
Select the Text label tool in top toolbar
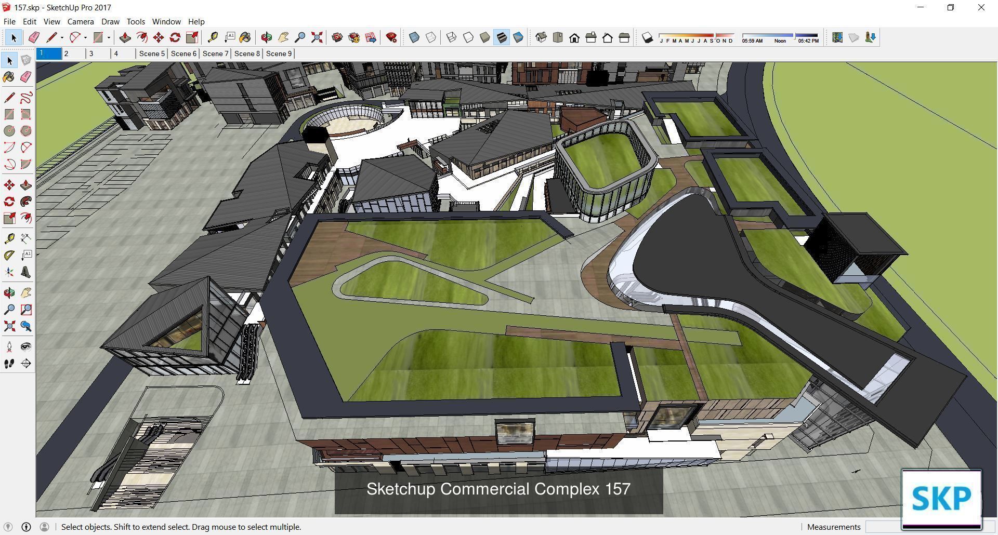click(229, 37)
